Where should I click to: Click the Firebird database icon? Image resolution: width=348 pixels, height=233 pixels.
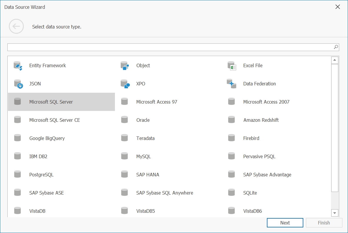[x=232, y=138]
